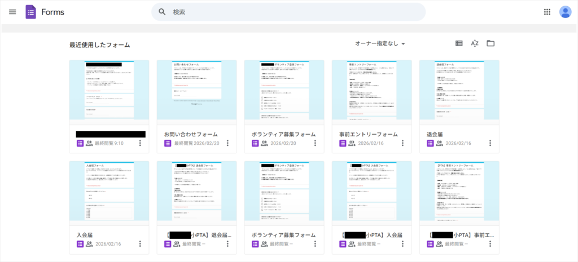Open the account profile avatar
The height and width of the screenshot is (262, 578).
coord(565,12)
